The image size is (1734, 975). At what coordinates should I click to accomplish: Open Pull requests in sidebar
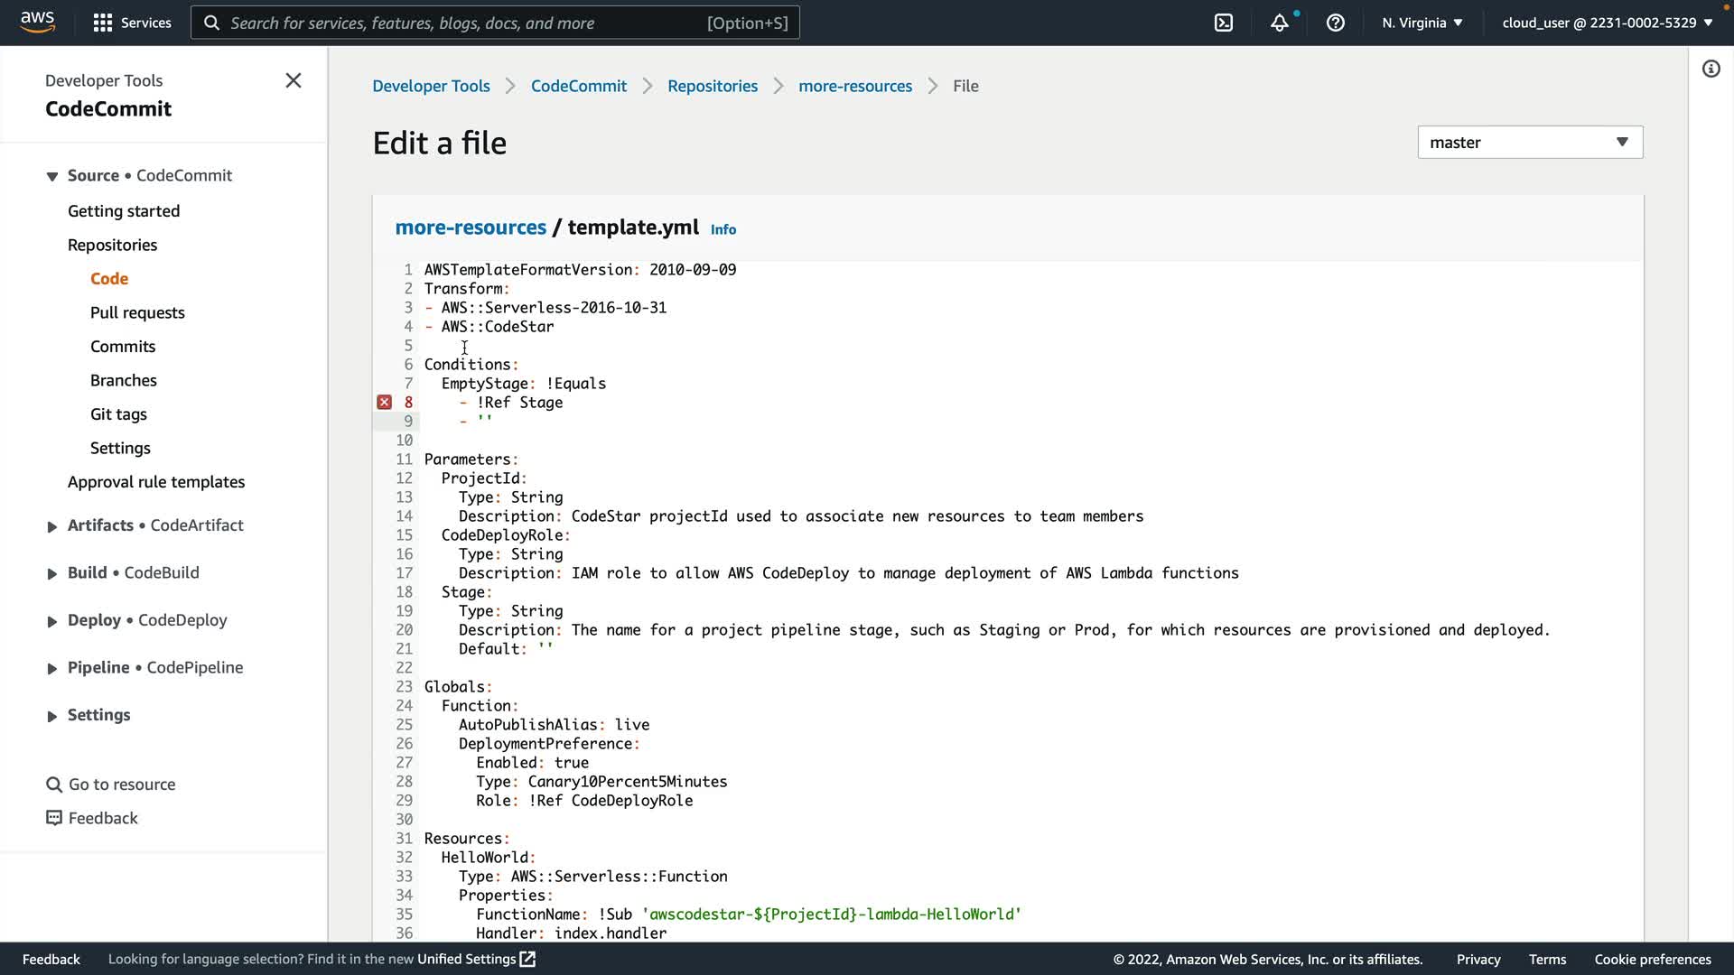click(x=137, y=312)
